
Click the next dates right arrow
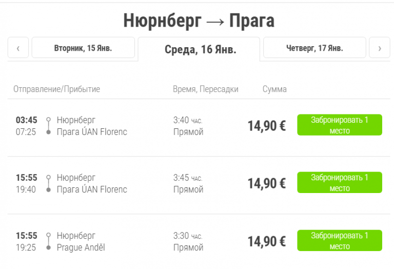[x=380, y=48]
